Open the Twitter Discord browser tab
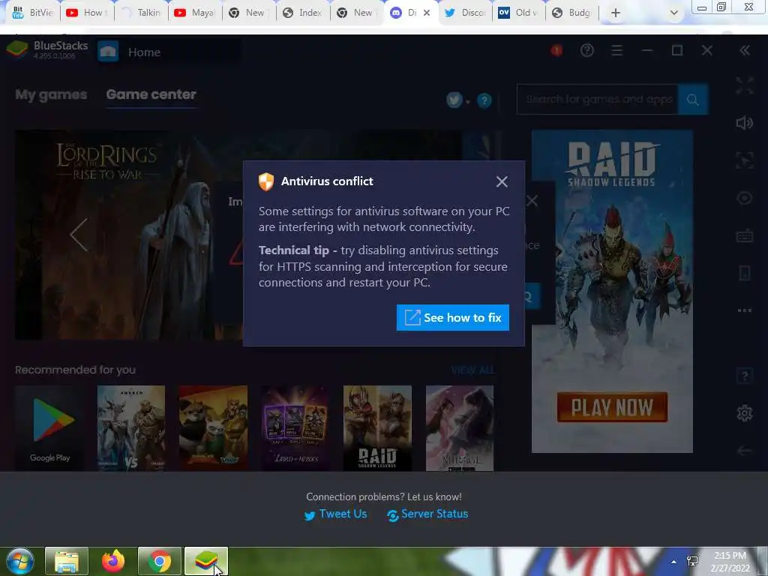Viewport: 768px width, 576px height. pyautogui.click(x=465, y=13)
